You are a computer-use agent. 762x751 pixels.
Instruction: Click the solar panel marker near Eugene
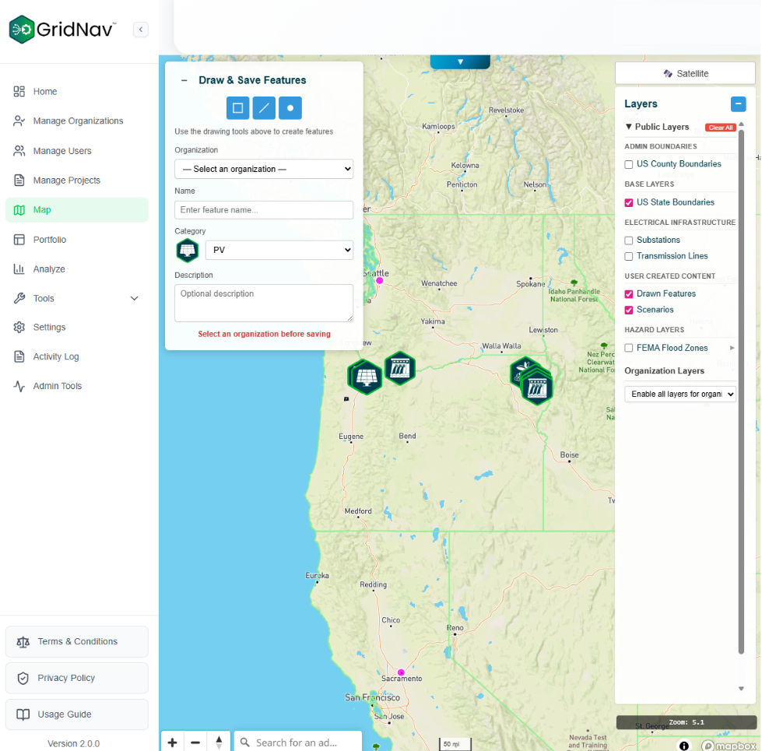pos(365,377)
